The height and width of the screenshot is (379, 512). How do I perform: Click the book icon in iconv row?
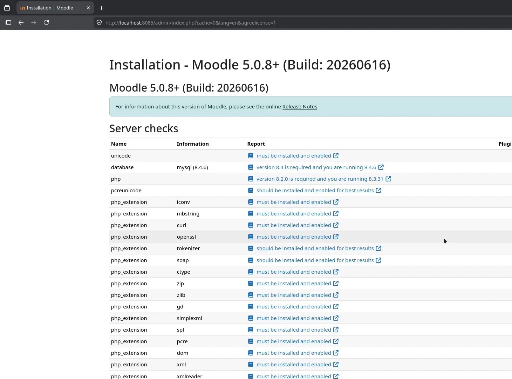pos(251,202)
